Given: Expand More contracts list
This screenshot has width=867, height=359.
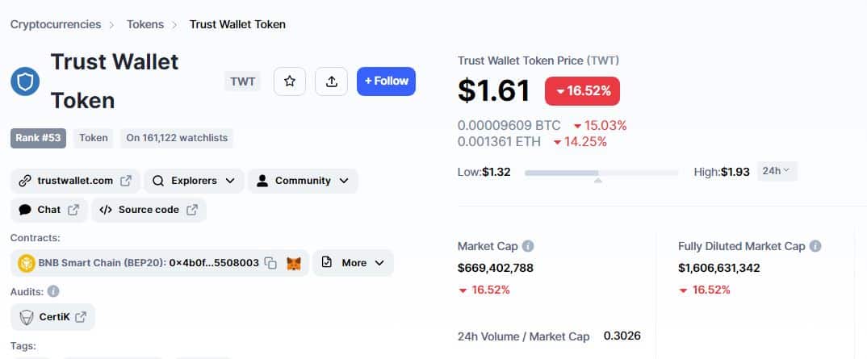Looking at the screenshot, I should (353, 263).
